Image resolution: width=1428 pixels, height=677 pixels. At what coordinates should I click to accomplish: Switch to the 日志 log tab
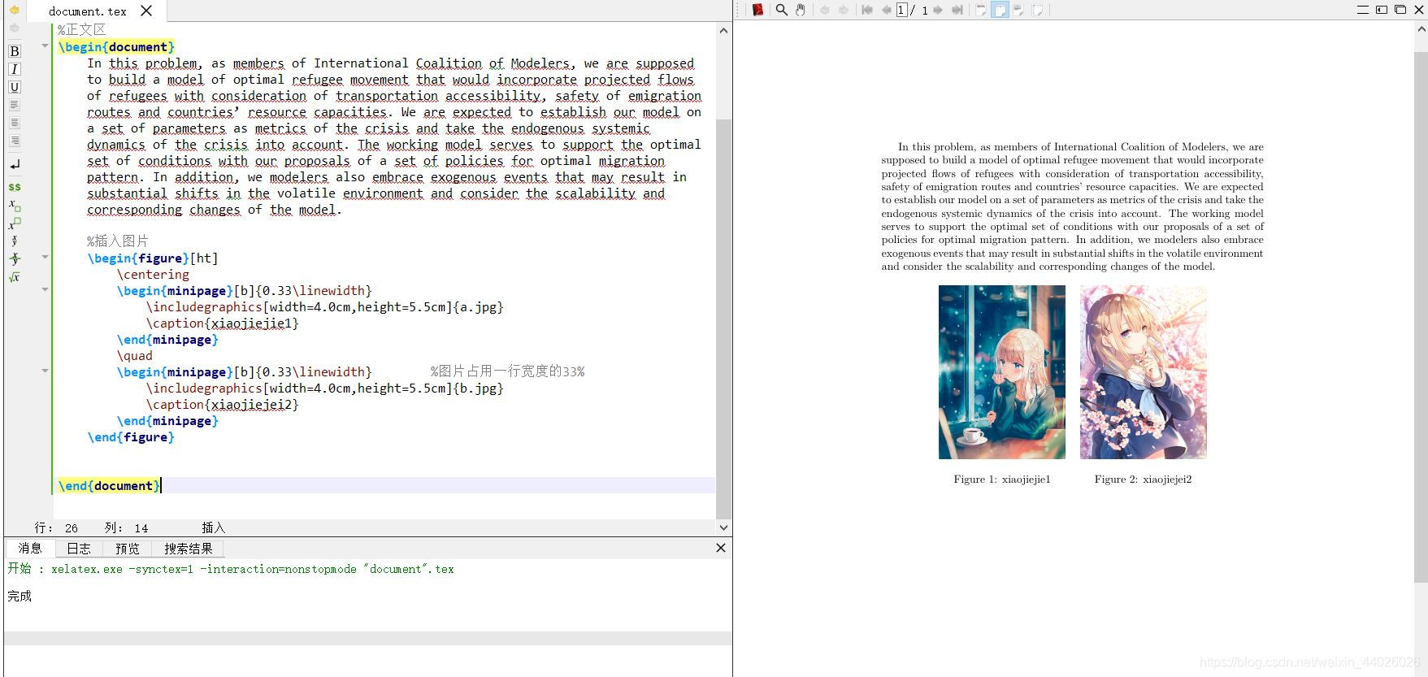pyautogui.click(x=79, y=549)
